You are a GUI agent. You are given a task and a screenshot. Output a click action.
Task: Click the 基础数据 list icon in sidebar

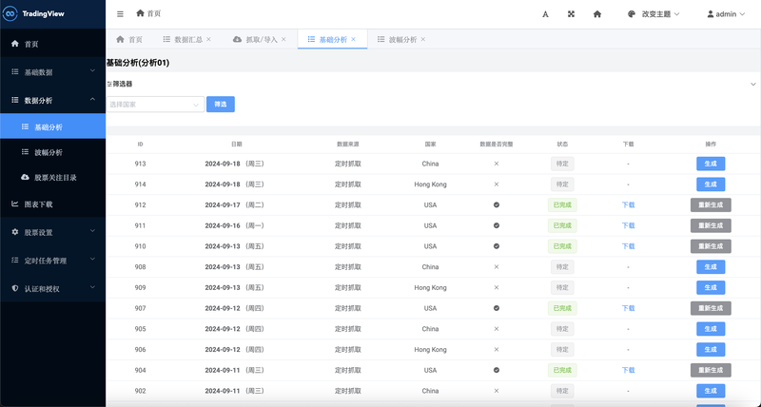tap(15, 71)
